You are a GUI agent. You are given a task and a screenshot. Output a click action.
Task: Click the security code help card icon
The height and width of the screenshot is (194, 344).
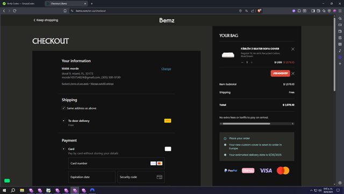[160, 177]
